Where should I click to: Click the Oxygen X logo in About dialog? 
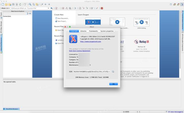coord(73,39)
